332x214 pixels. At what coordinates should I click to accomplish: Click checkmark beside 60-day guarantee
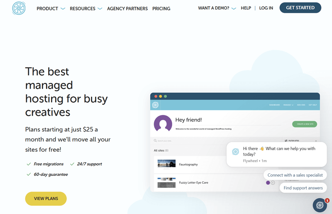tap(29, 175)
